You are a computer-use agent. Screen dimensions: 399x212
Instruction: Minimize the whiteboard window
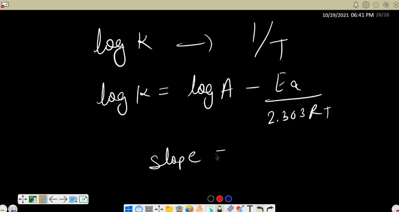[376, 5]
